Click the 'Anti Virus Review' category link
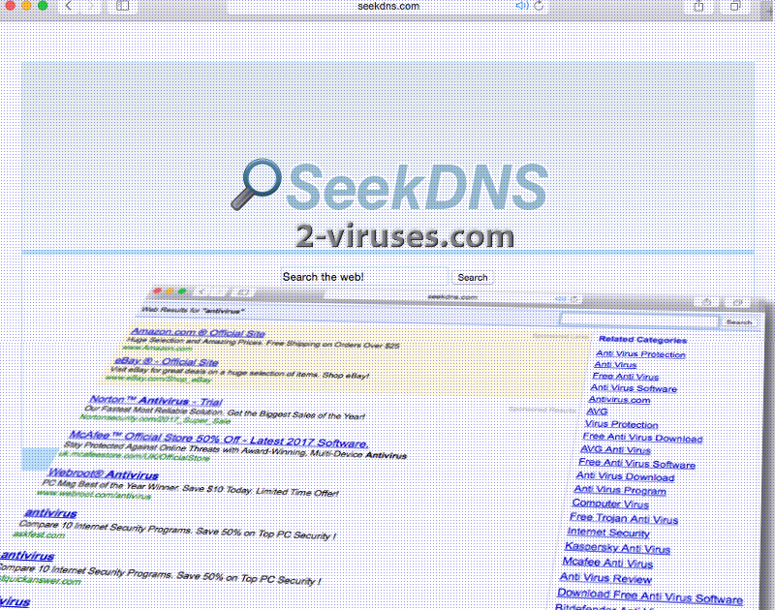775x610 pixels. click(x=605, y=578)
